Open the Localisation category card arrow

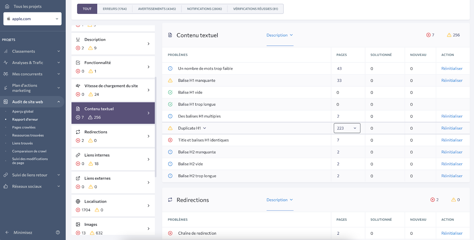(148, 206)
